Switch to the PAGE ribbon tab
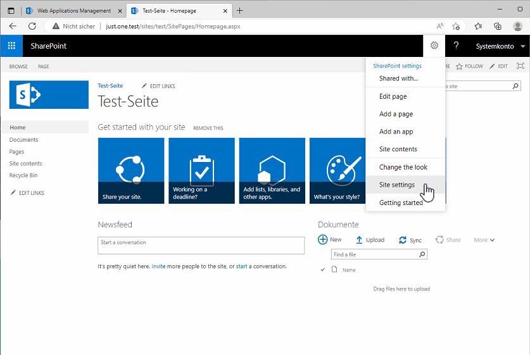 (43, 66)
